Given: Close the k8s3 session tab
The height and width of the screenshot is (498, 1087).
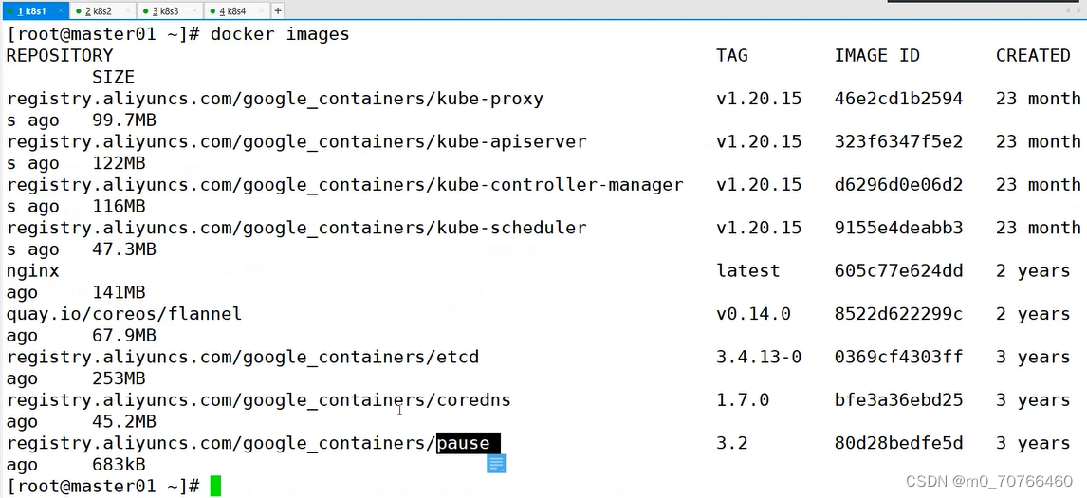Looking at the screenshot, I should click(194, 11).
